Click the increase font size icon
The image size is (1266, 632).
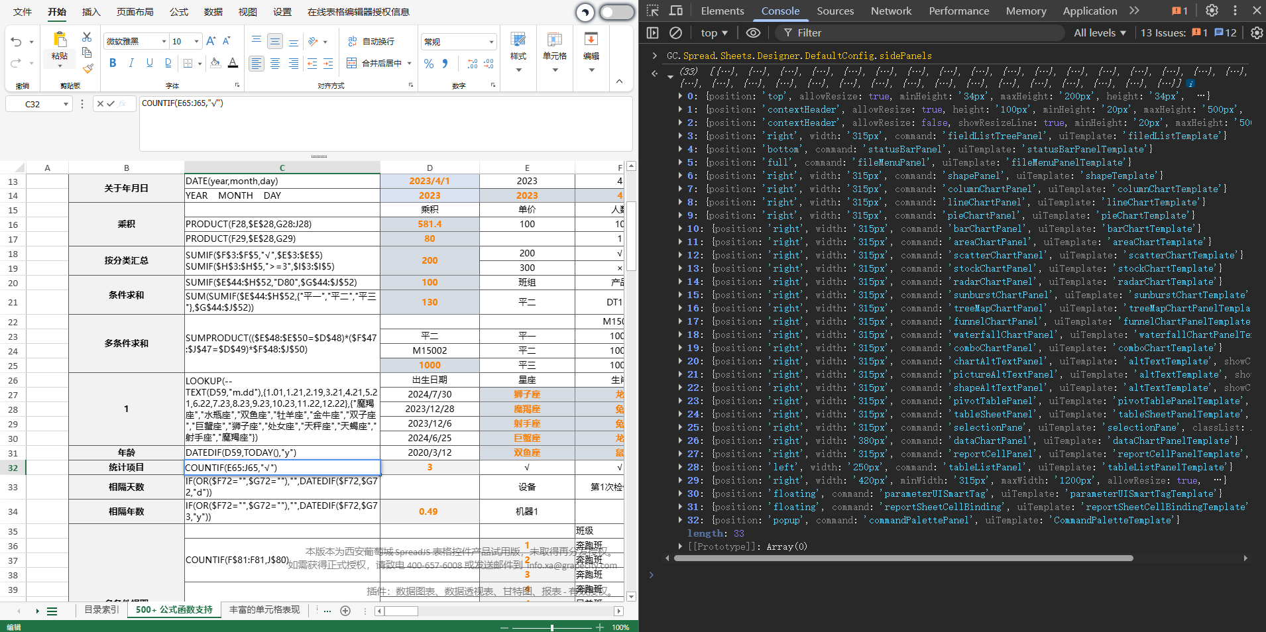coord(211,41)
